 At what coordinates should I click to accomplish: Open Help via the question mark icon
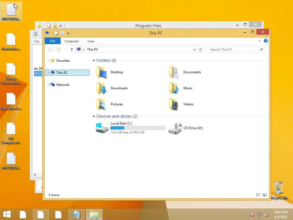pyautogui.click(x=266, y=41)
